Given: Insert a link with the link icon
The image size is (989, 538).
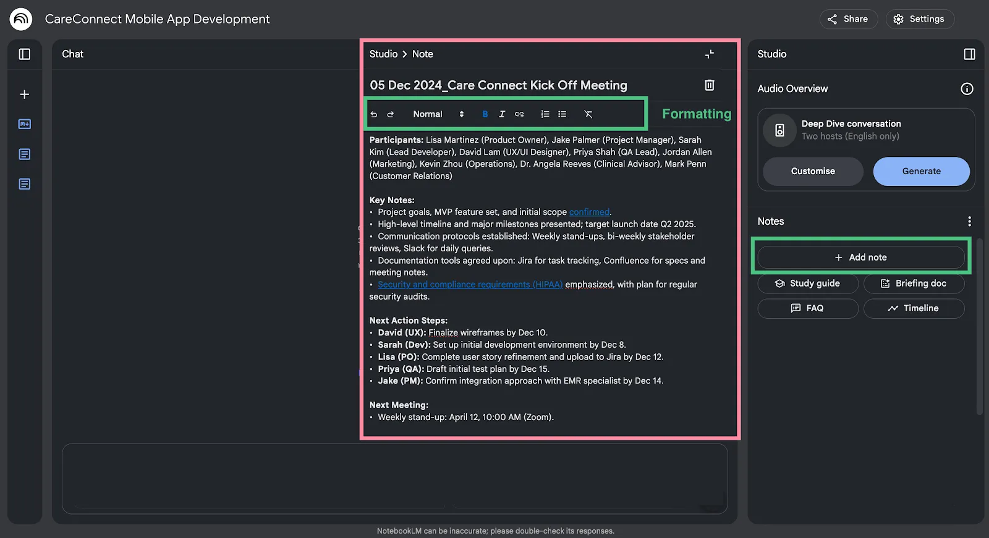Looking at the screenshot, I should [x=519, y=114].
